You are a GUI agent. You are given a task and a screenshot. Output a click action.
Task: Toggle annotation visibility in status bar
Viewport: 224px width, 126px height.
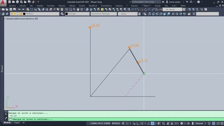pos(168,123)
